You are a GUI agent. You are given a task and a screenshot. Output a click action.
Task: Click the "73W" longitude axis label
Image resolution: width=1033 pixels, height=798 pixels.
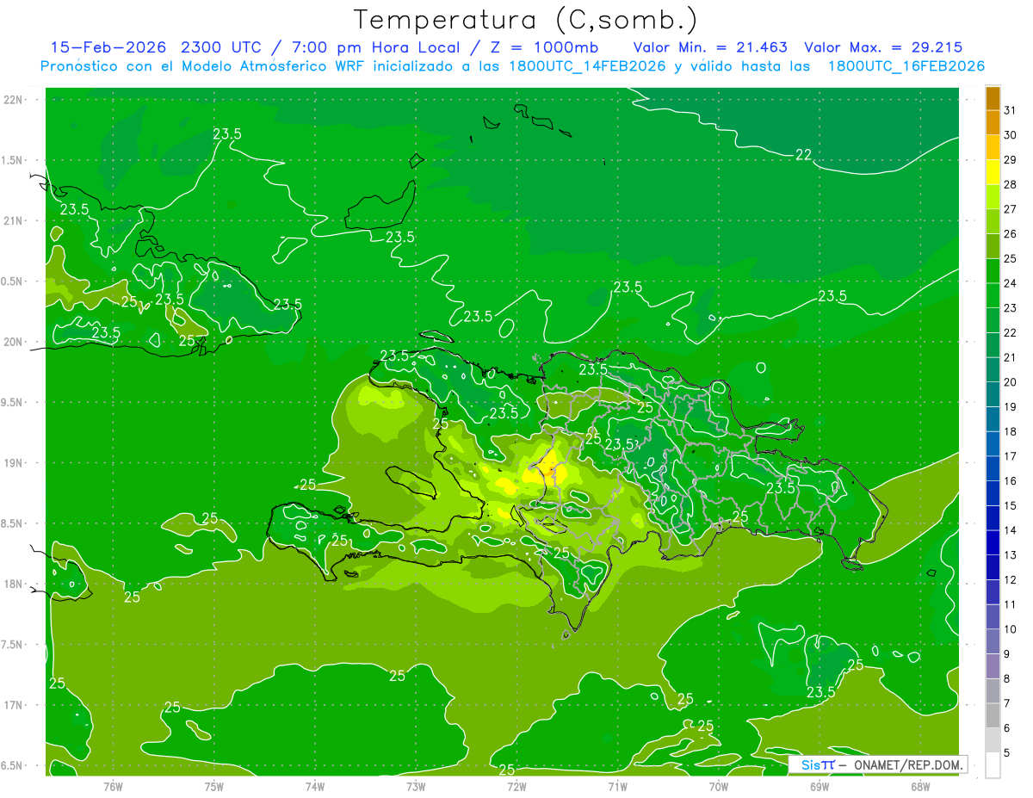[416, 786]
